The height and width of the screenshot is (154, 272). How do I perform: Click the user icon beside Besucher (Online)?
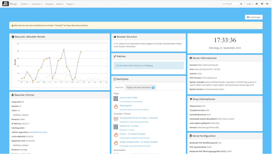[12, 95]
